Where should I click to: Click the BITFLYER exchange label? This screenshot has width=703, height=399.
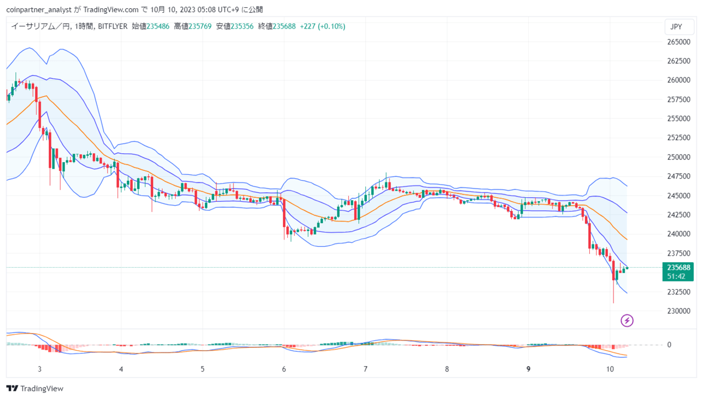(111, 26)
